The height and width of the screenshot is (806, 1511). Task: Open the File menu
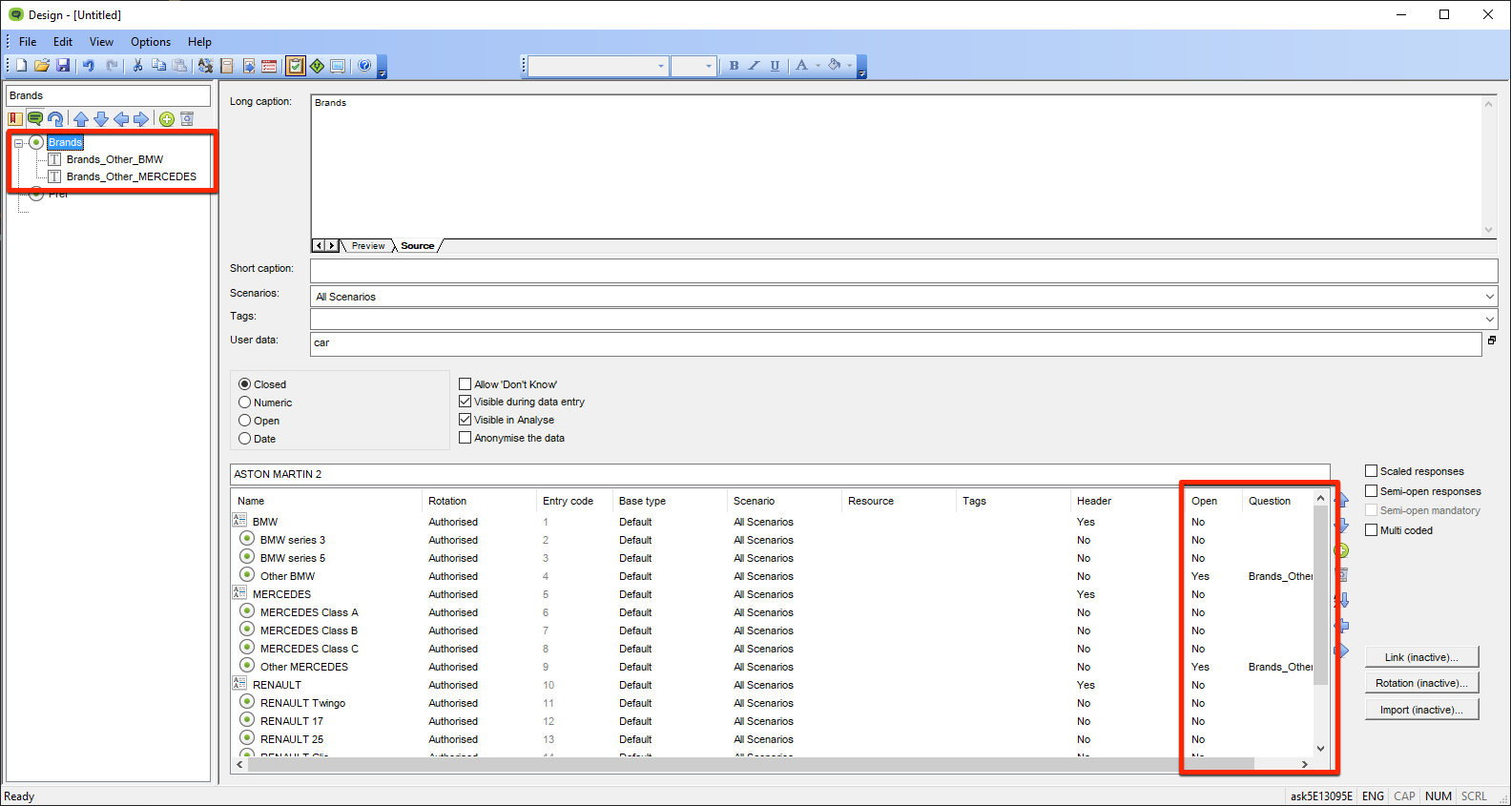[x=28, y=42]
